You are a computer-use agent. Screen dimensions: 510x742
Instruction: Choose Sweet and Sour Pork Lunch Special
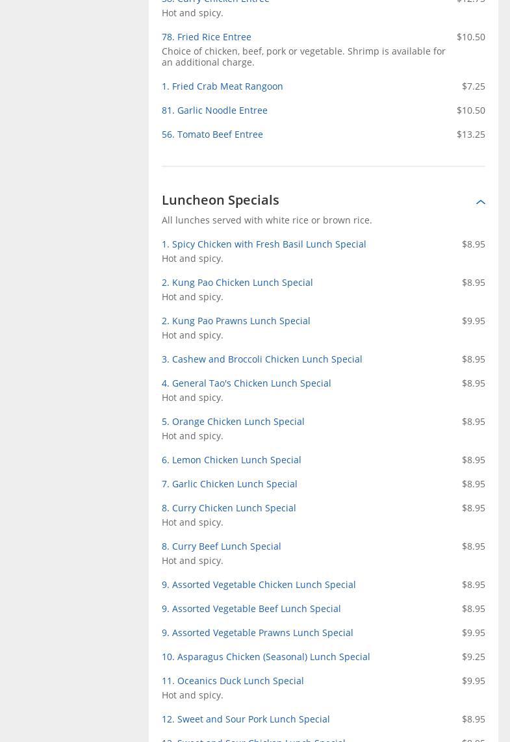[x=246, y=719]
